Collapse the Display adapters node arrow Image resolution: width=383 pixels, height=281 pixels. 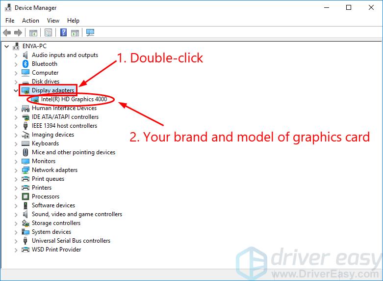(16, 90)
